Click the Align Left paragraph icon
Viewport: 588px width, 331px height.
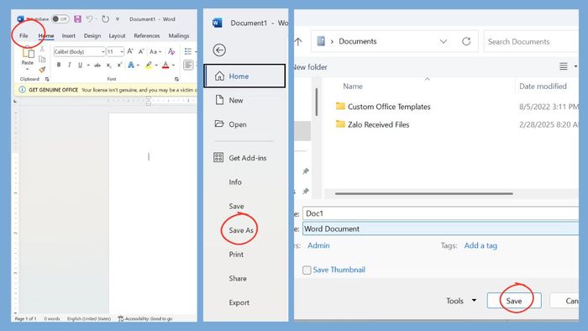pos(188,65)
